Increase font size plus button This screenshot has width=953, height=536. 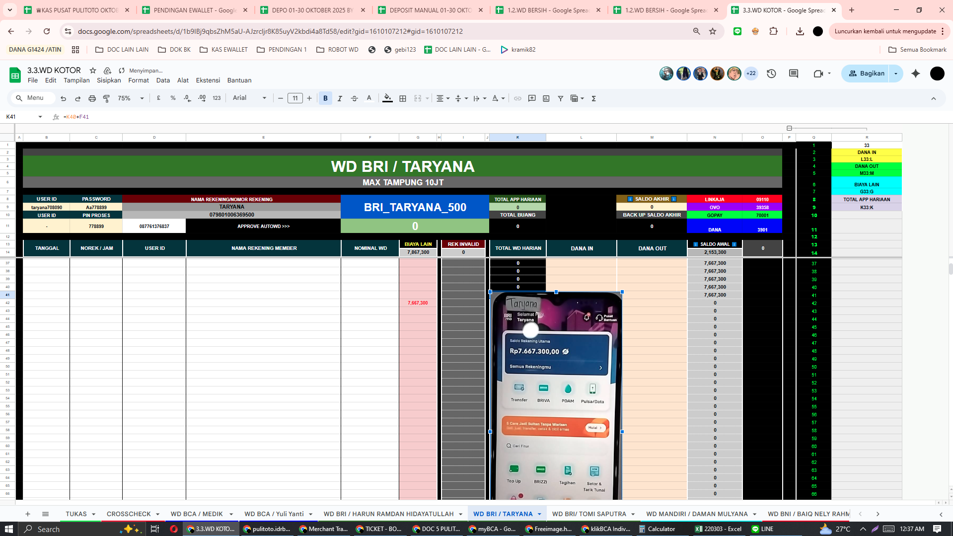(309, 98)
